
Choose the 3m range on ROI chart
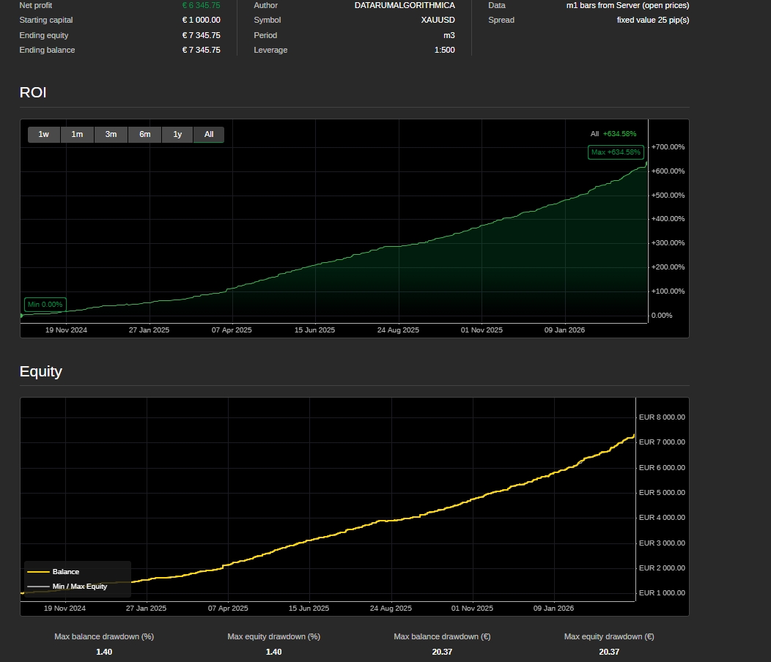[111, 135]
